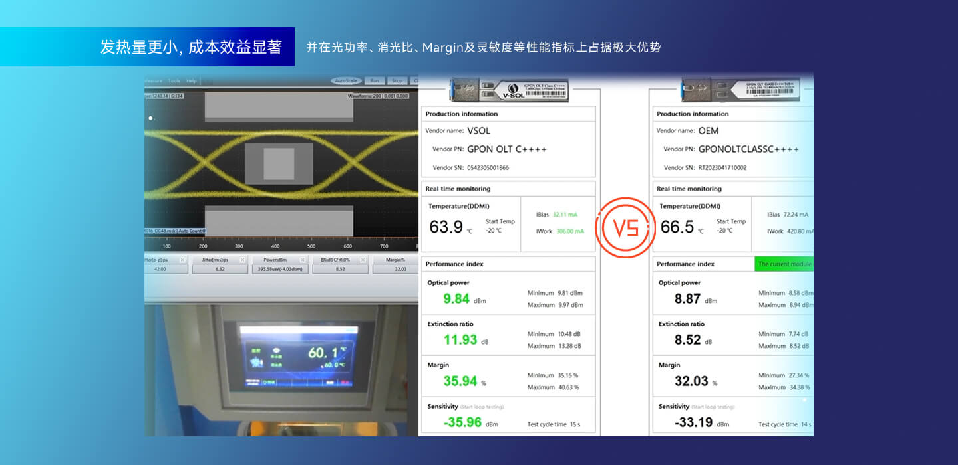Click 'Test cycle time 15 s' text
Image resolution: width=958 pixels, height=465 pixels.
(x=554, y=424)
